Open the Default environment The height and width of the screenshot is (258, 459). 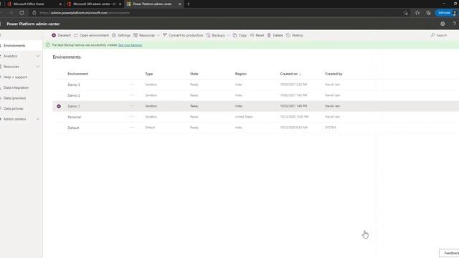coord(73,128)
